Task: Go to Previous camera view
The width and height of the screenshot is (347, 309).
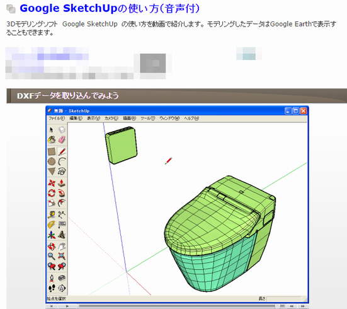Action: (x=52, y=266)
